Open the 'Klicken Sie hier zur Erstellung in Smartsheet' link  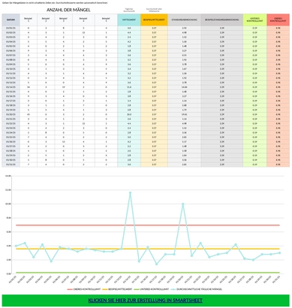[x=146, y=300]
